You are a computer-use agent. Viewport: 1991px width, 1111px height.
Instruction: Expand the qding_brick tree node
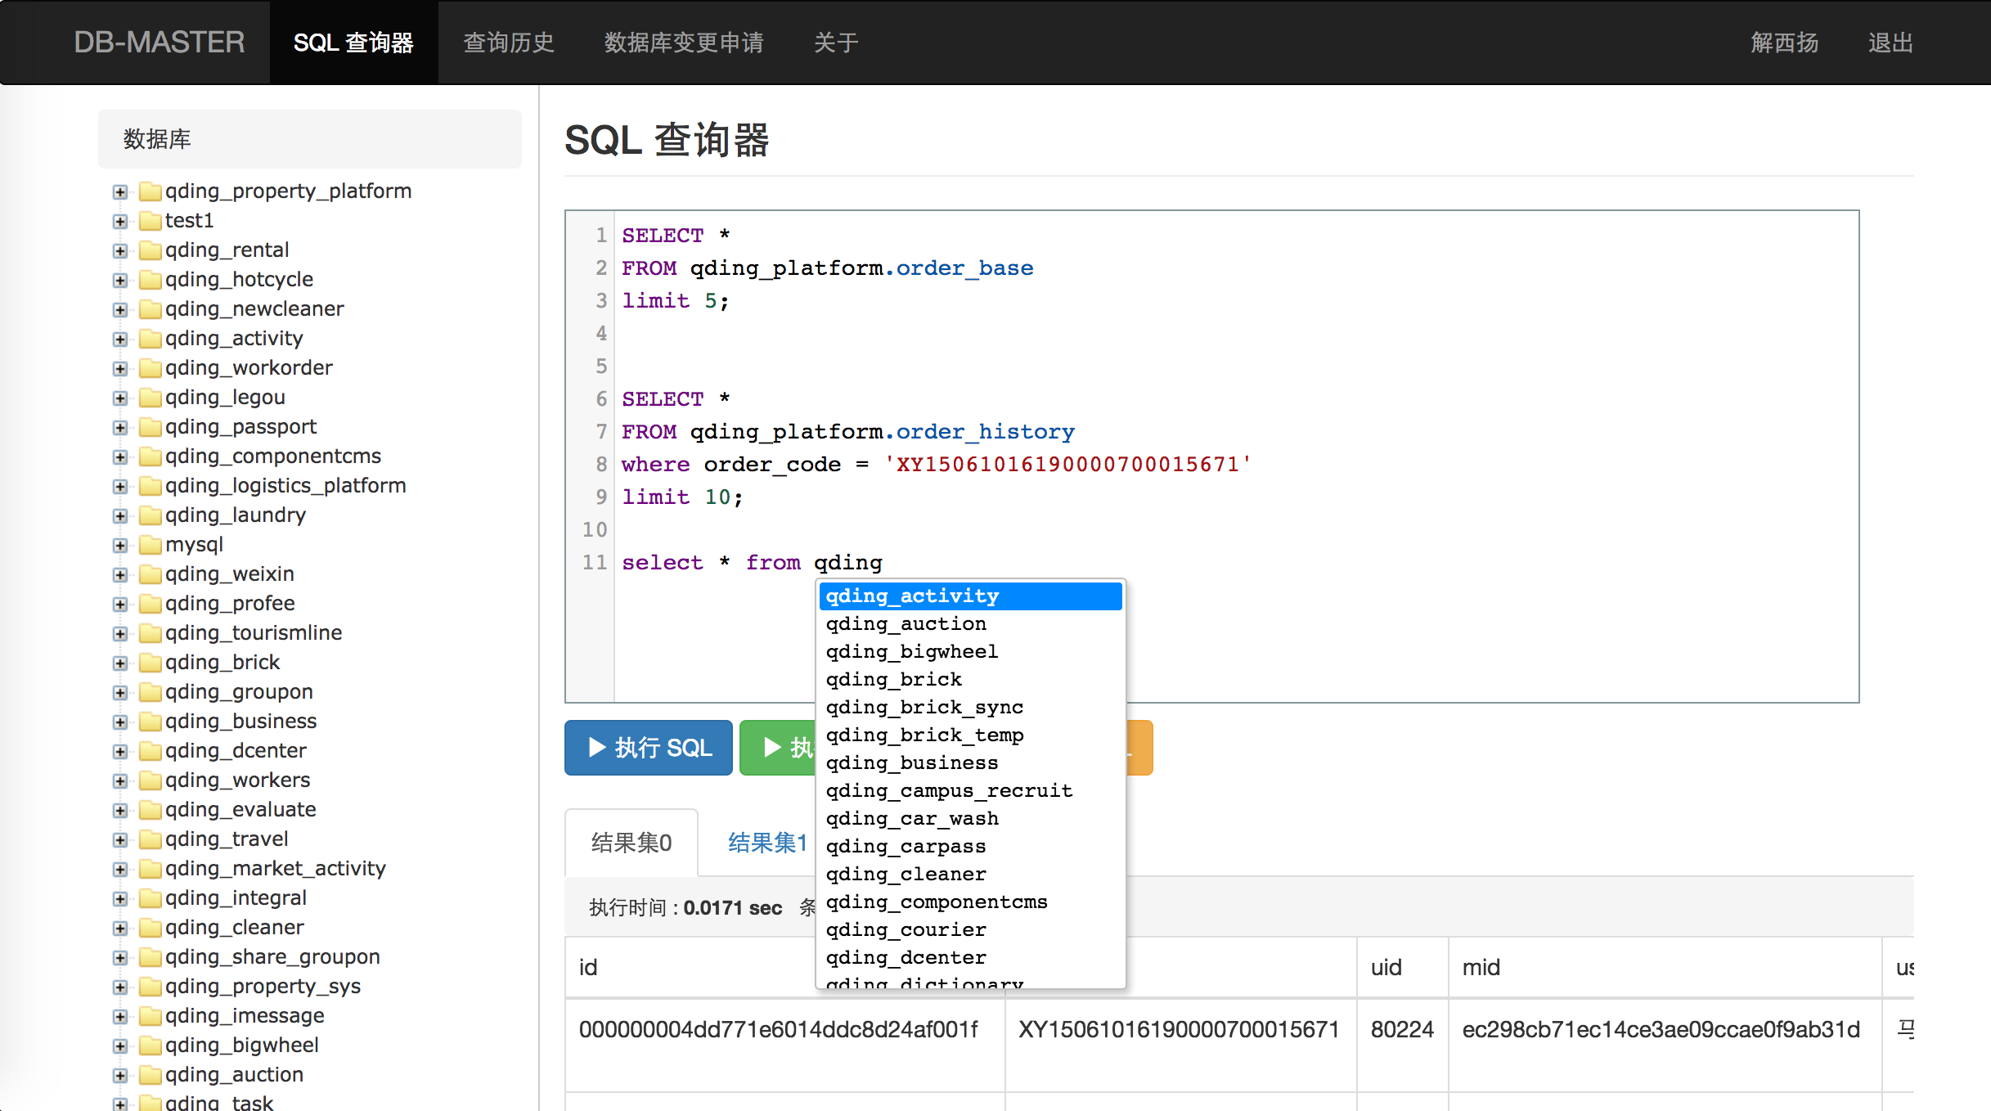(x=120, y=663)
